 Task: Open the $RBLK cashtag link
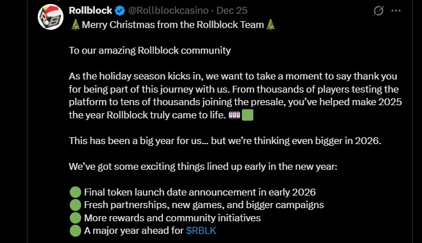[201, 230]
